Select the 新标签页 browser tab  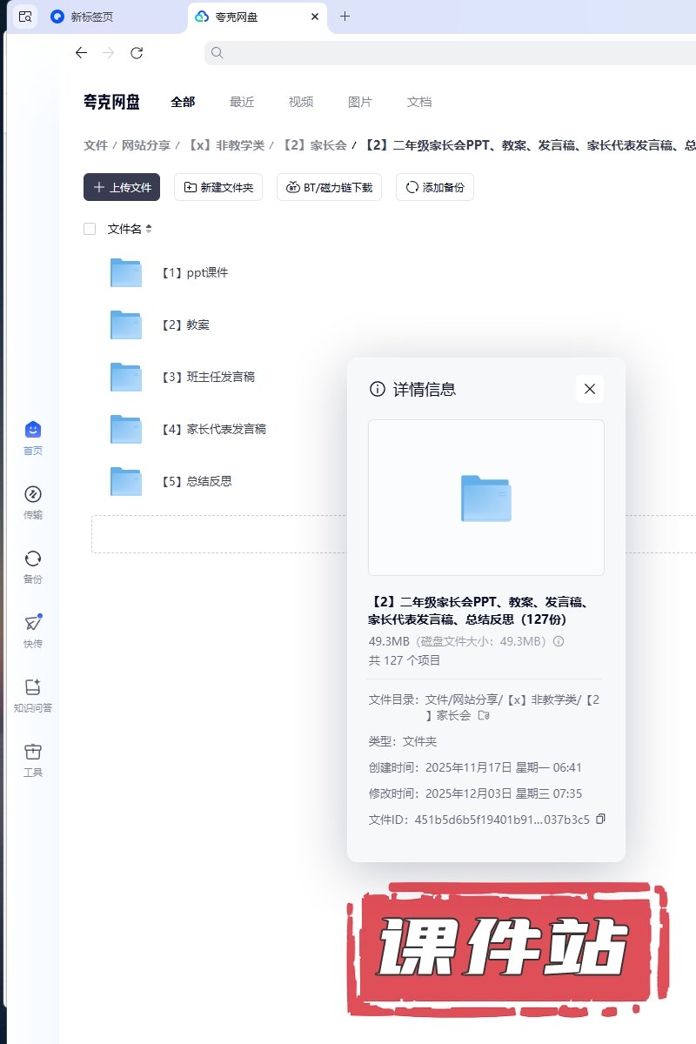pyautogui.click(x=91, y=17)
